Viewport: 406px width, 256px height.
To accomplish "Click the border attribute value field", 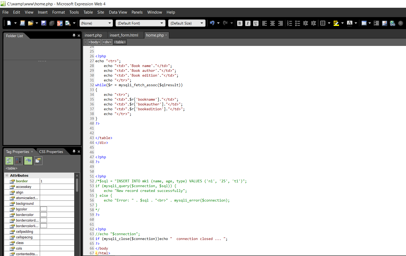I will click(57, 181).
